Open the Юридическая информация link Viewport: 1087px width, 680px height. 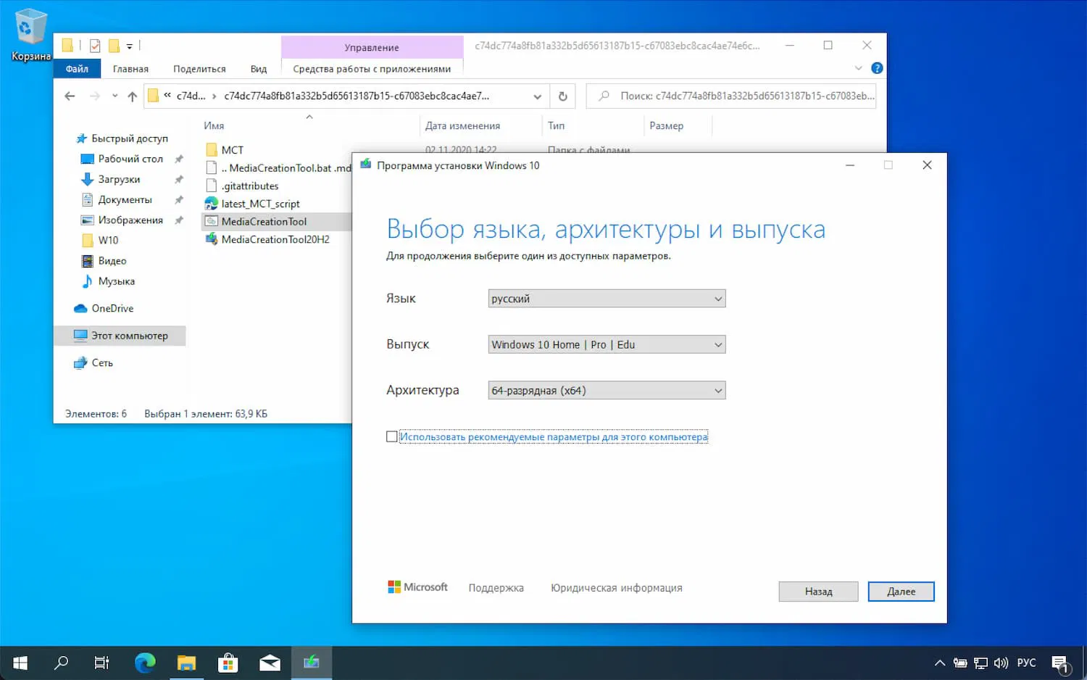click(x=615, y=587)
